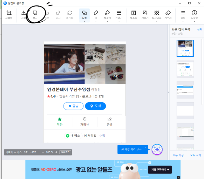204x179 pixels.
Task: Select the fifth capture thumbnail
Action: pyautogui.click(x=185, y=132)
